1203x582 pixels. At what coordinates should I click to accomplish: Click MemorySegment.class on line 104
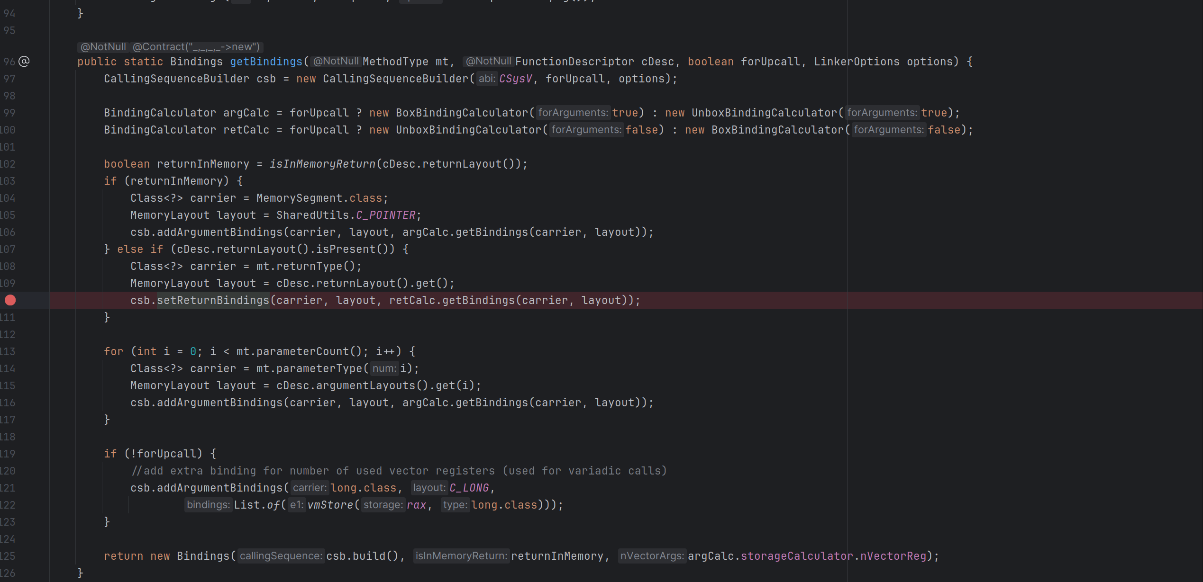319,198
